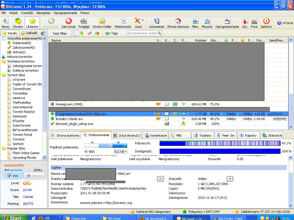This screenshot has height=220, width=294.
Task: Open the ludwina1983 profile link
Action: [x=14, y=165]
